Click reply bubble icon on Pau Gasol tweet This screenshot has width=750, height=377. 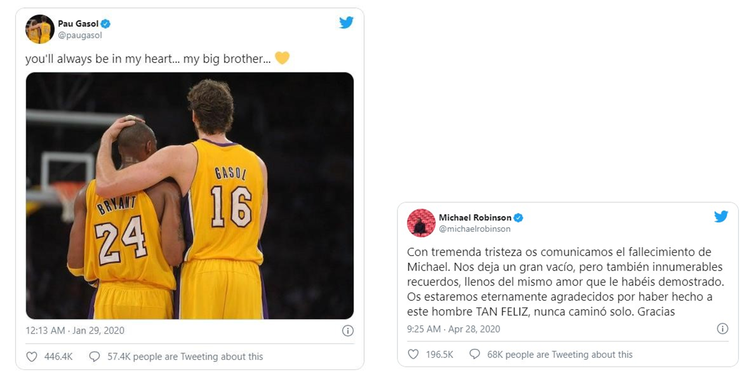click(x=94, y=356)
